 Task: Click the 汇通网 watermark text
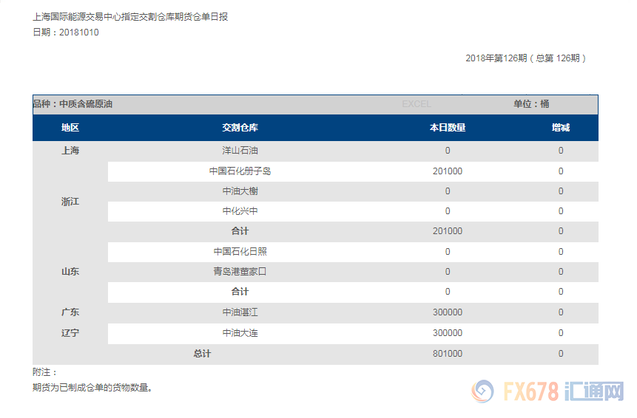point(594,391)
